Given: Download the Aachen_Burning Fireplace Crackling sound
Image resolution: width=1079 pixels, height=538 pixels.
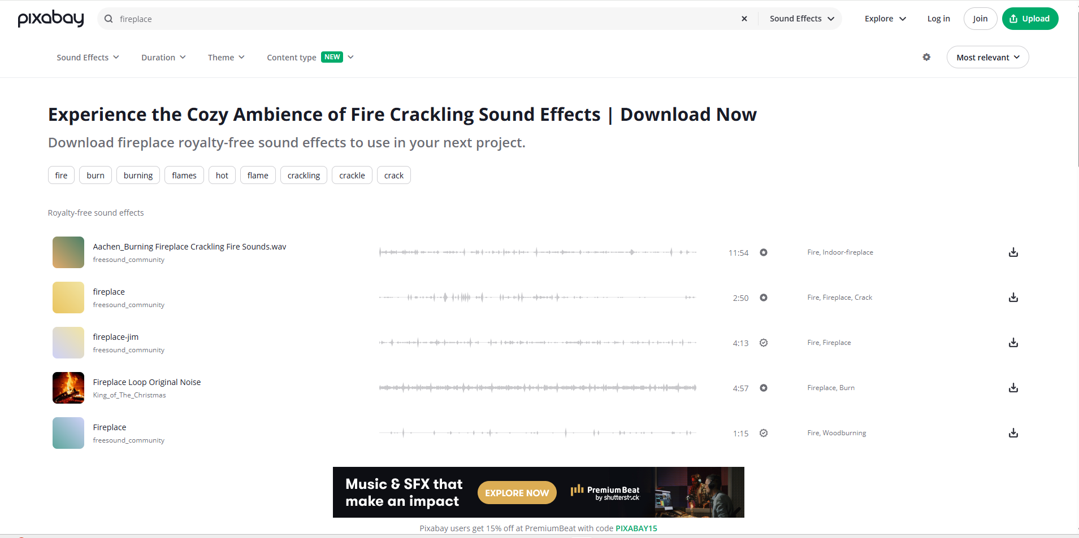Looking at the screenshot, I should [x=1013, y=252].
